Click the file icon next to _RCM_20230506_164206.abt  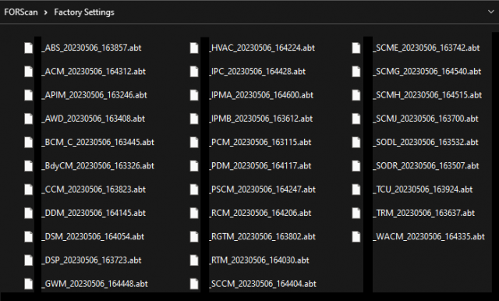tap(194, 213)
